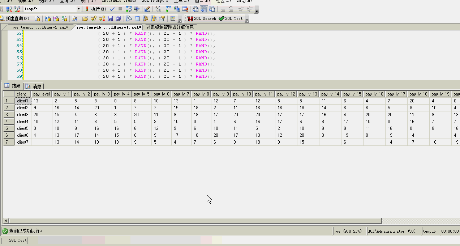The height and width of the screenshot is (246, 460).
Task: Open the 对象资源管理器详细信息 tab
Action: pos(170,27)
